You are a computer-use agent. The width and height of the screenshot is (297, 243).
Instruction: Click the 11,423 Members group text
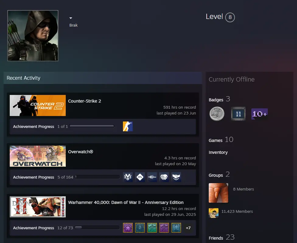coord(237,212)
